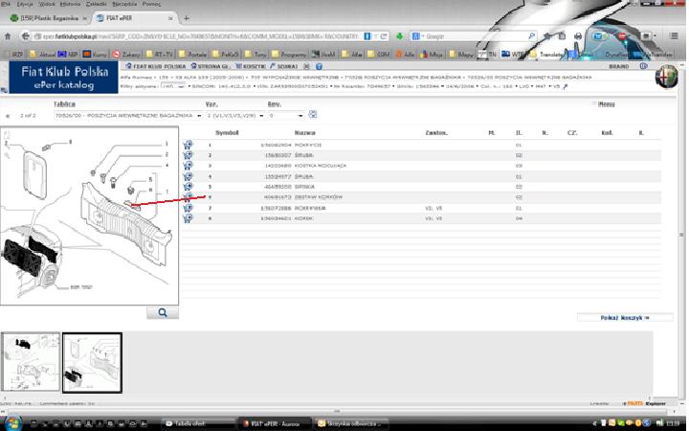Add part row 4 to the basket
689x431 pixels.
coord(189,176)
